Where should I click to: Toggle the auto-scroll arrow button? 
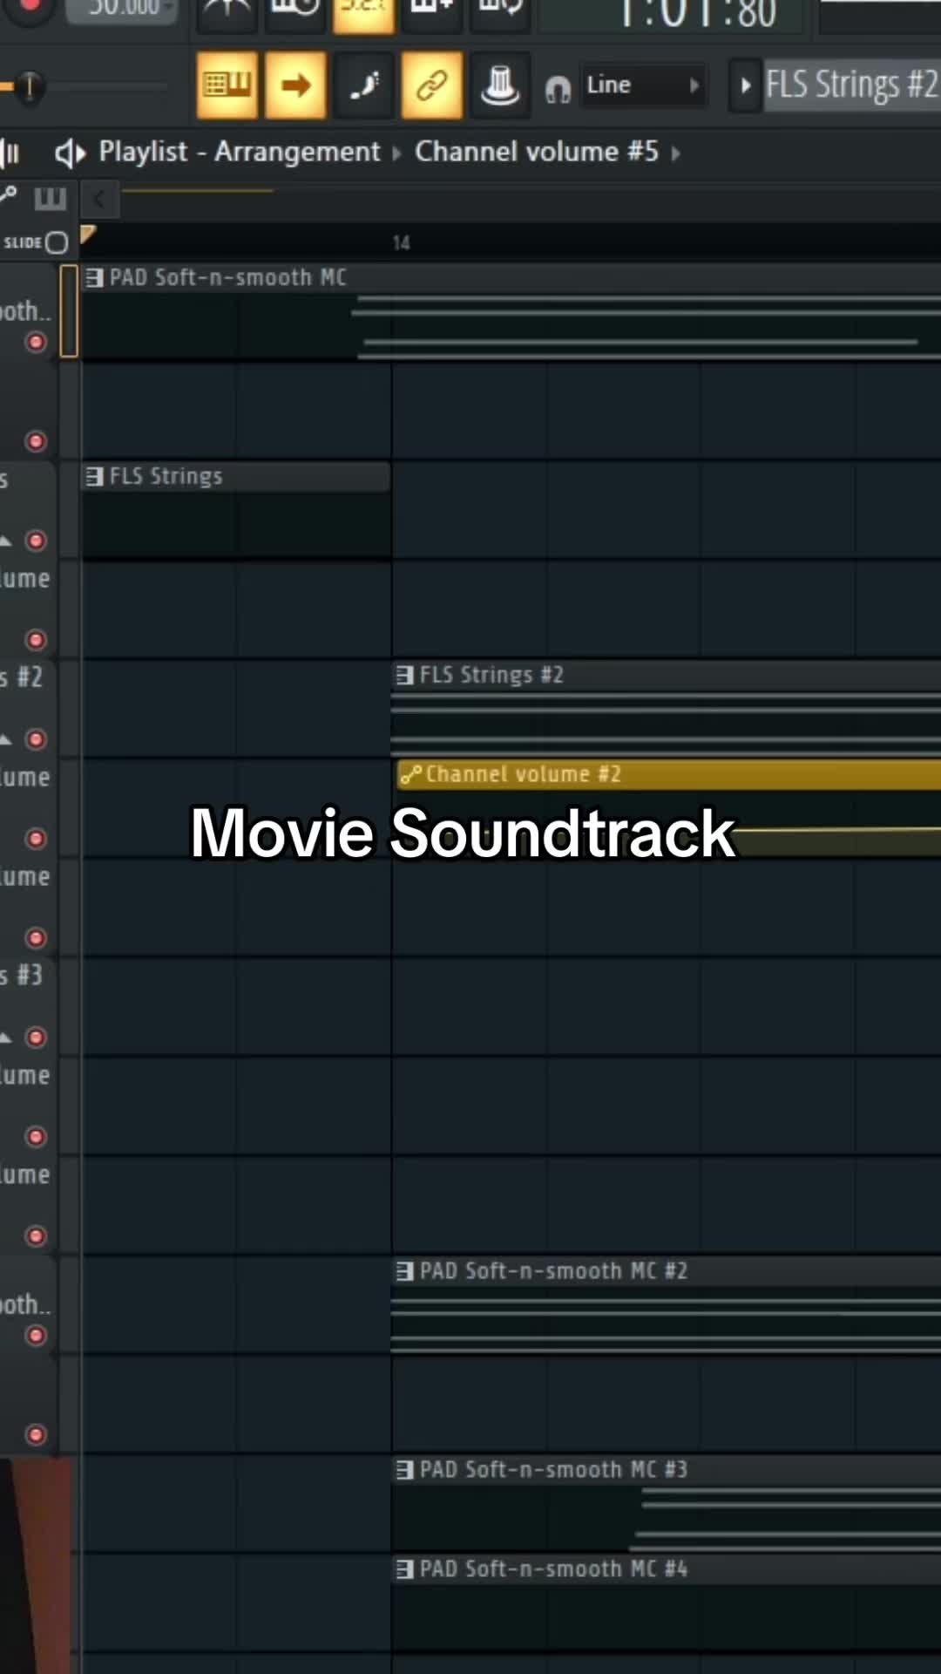pyautogui.click(x=295, y=85)
